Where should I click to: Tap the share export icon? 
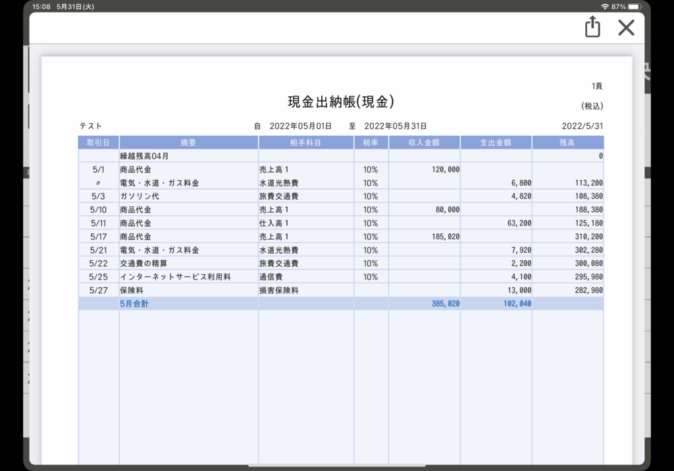(x=592, y=26)
